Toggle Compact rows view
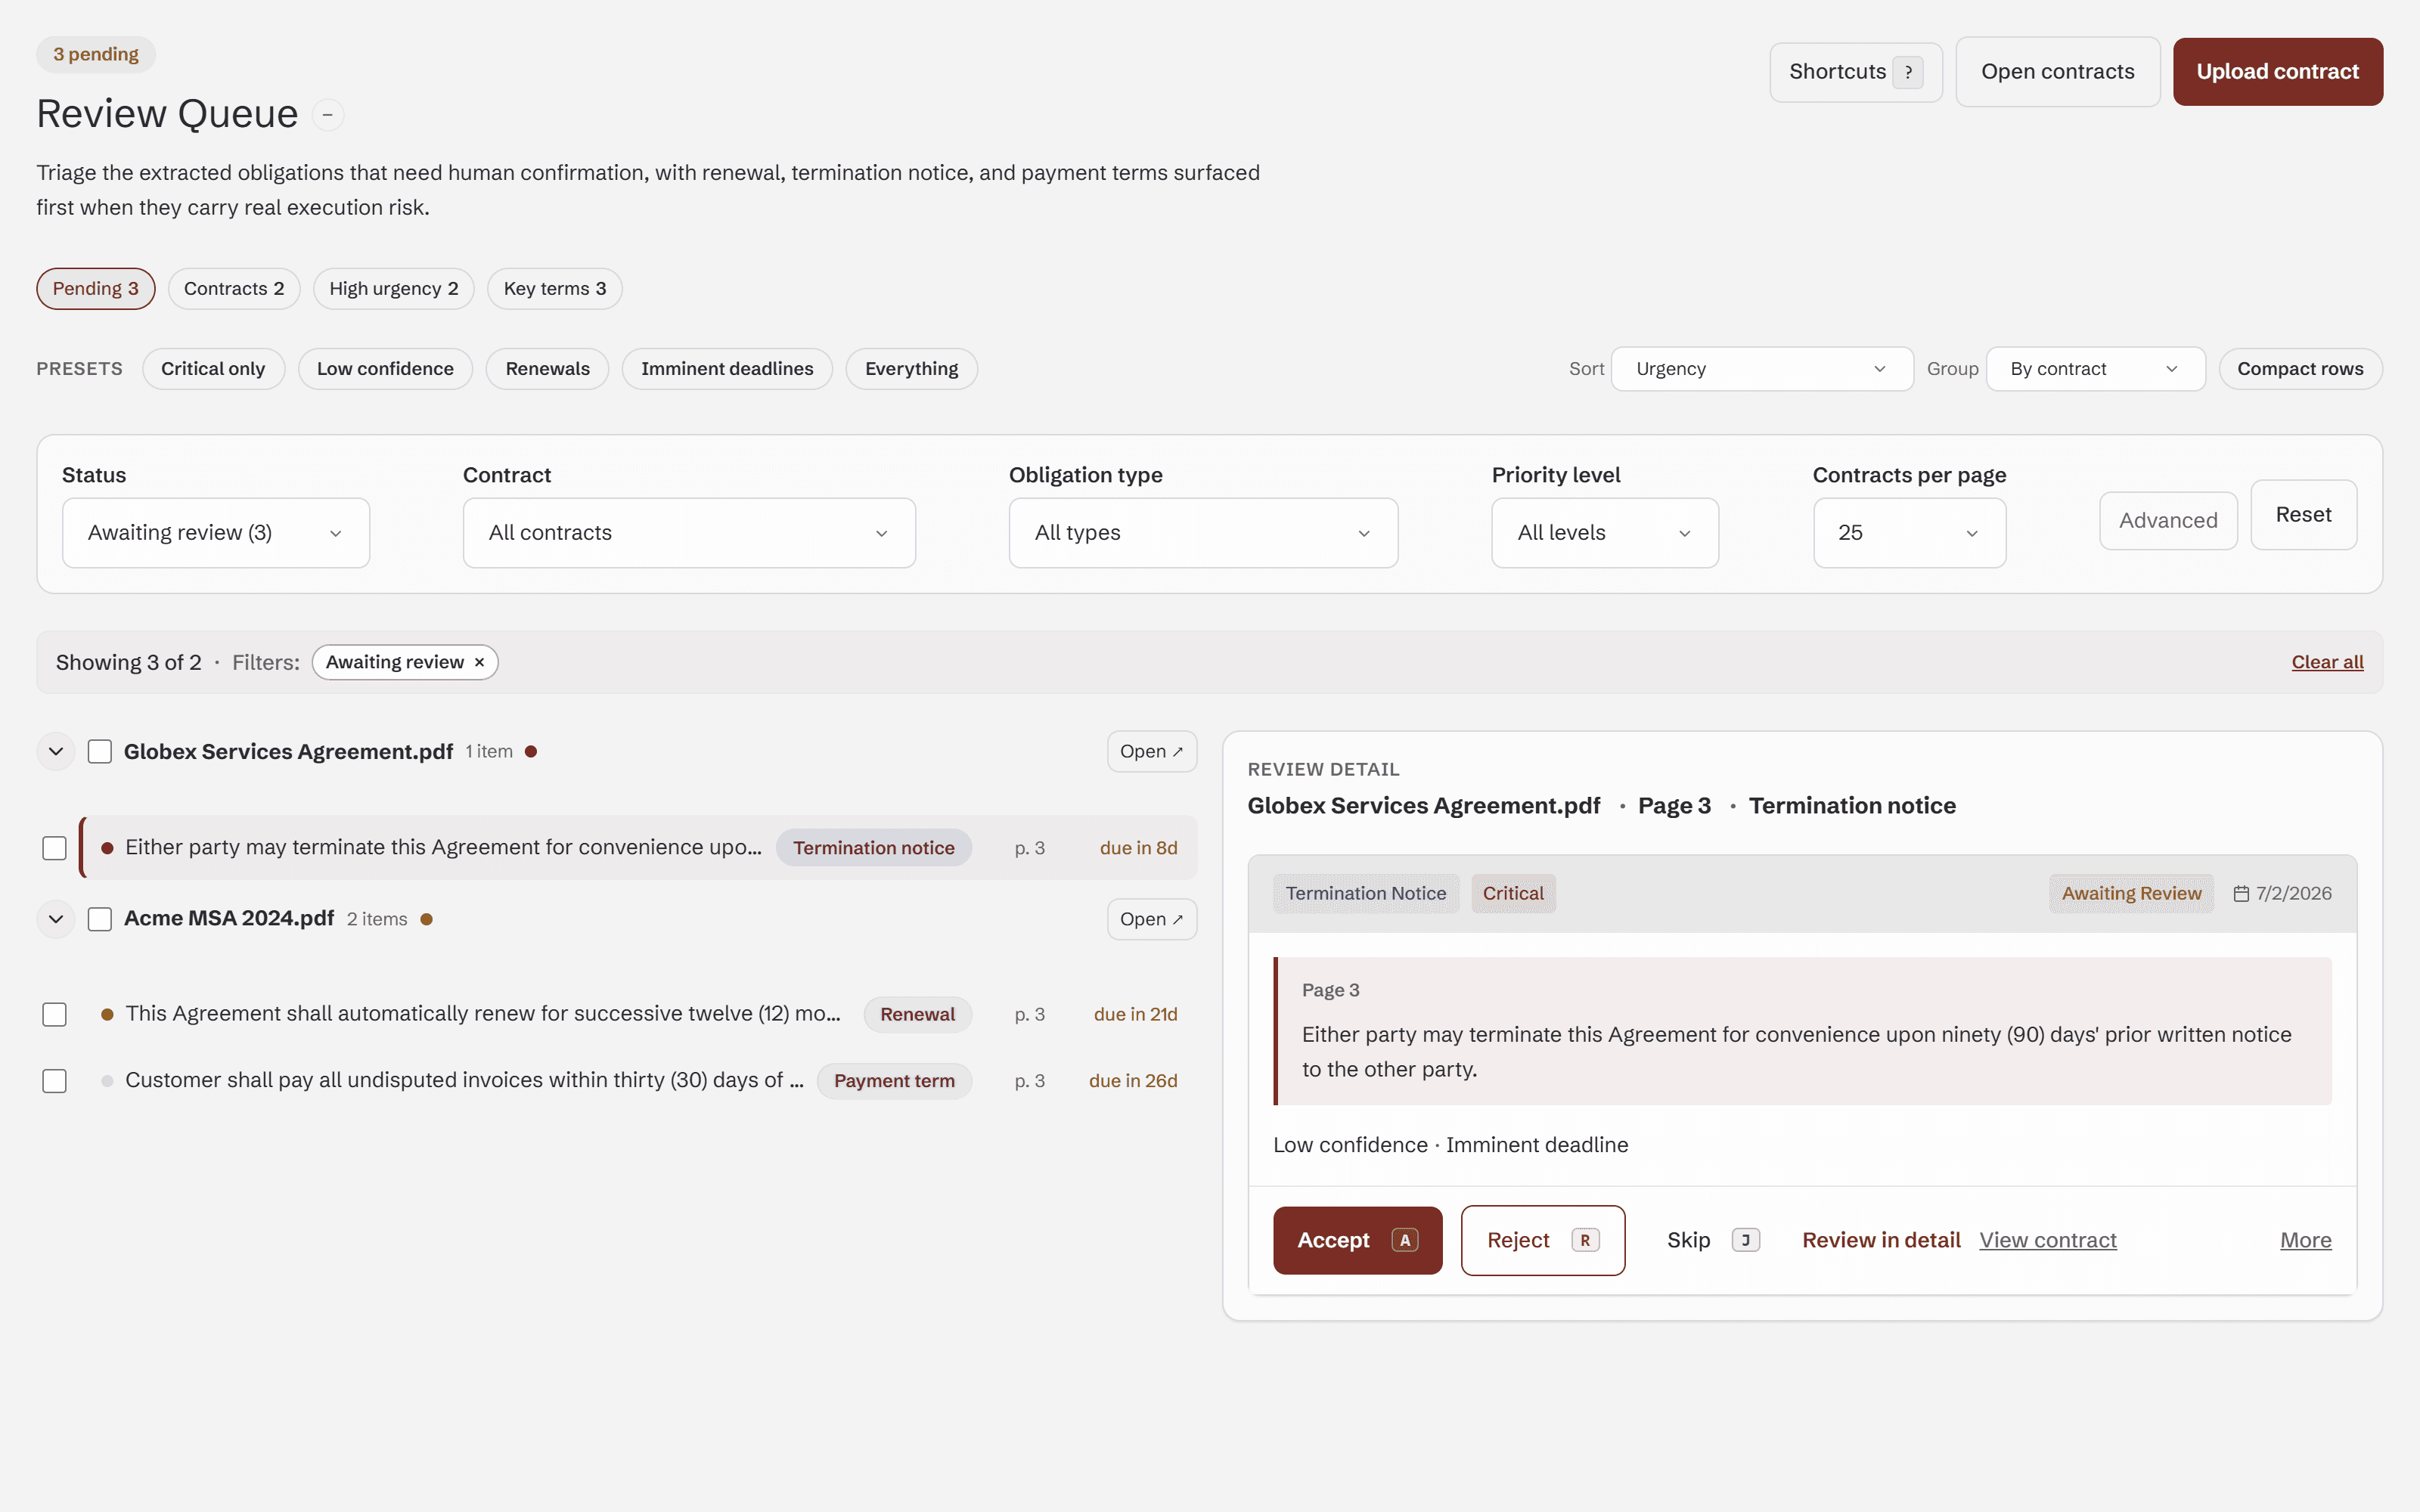This screenshot has width=2420, height=1512. tap(2300, 369)
